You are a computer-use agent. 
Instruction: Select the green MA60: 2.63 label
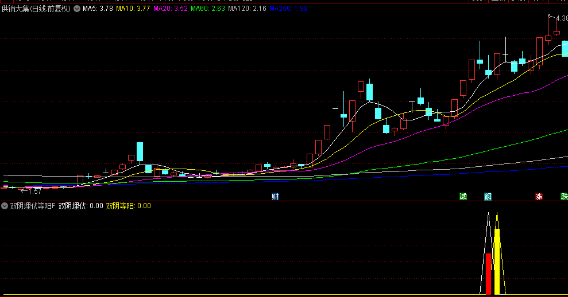208,9
